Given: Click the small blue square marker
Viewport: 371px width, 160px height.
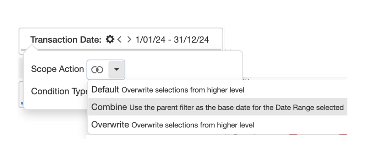Looking at the screenshot, I should (22, 104).
